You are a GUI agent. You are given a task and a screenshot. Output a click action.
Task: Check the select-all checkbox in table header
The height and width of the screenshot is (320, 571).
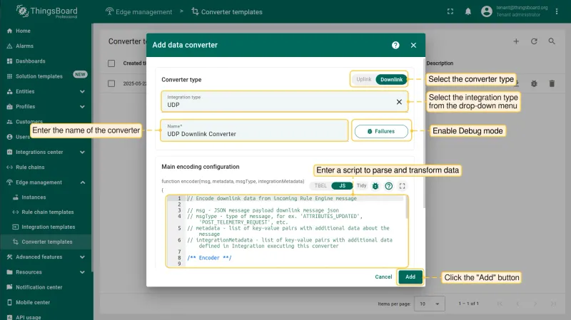[111, 63]
